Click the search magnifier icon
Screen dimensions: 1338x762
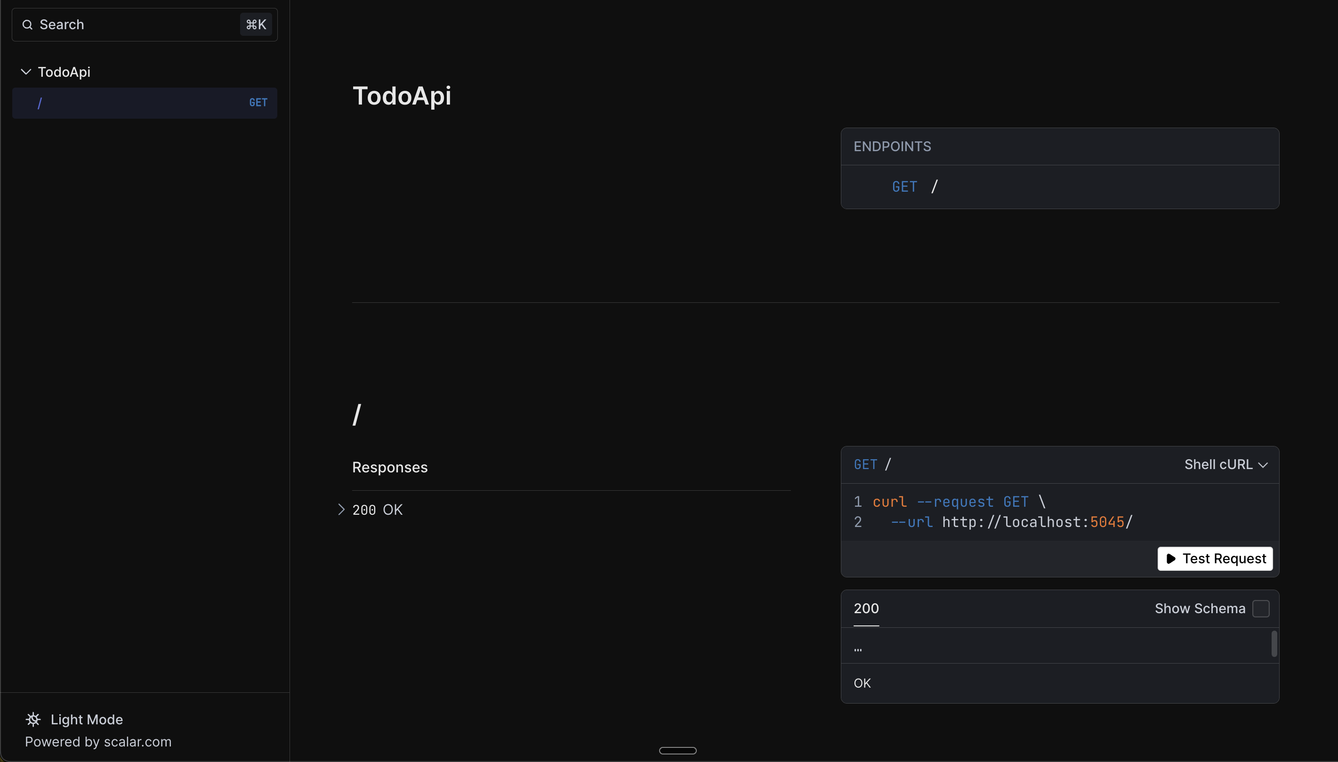(x=28, y=24)
